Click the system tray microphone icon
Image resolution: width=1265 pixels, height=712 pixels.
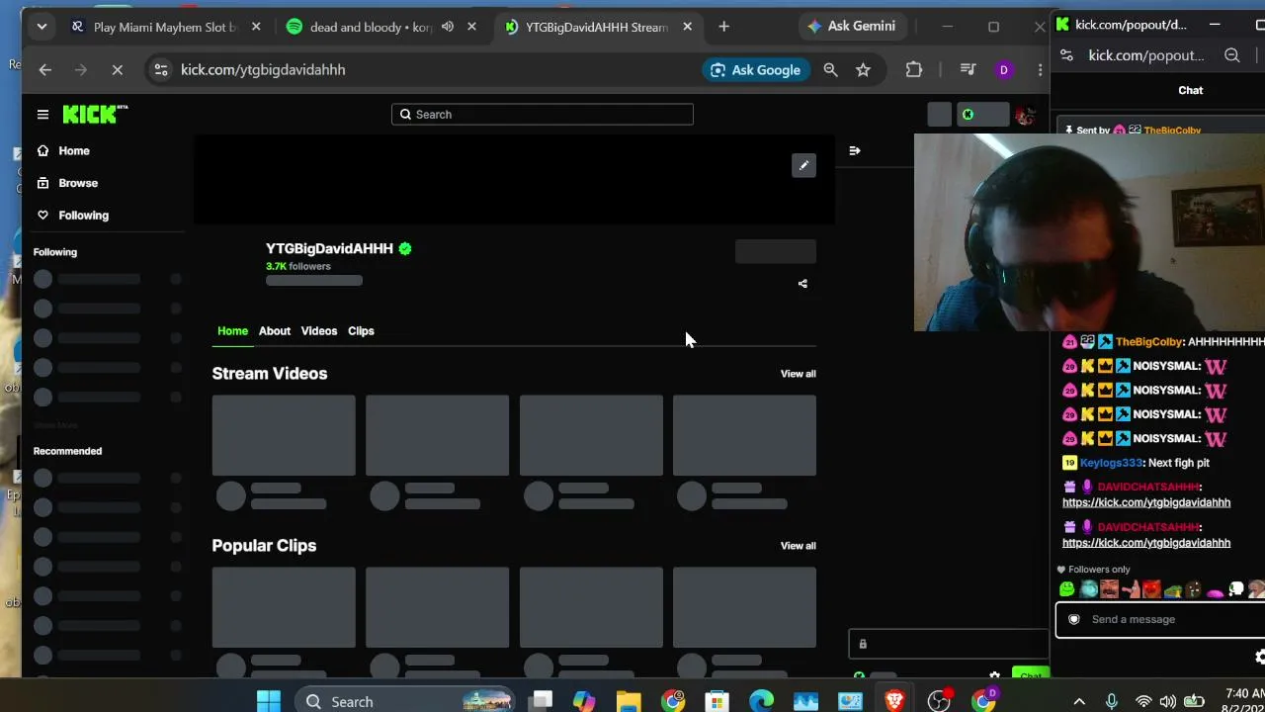click(x=1112, y=701)
